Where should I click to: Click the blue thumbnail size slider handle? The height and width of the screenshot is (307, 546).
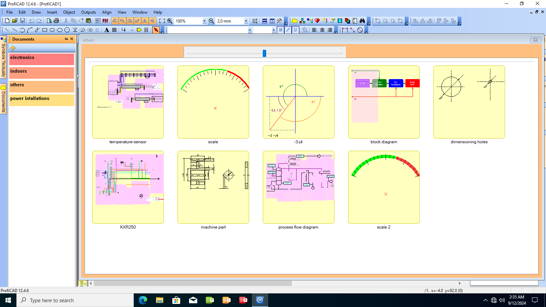click(264, 53)
